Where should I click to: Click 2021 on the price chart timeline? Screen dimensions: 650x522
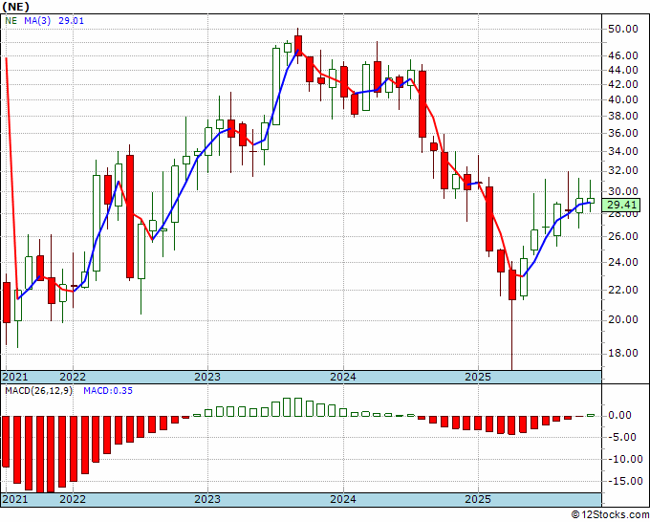(15, 377)
